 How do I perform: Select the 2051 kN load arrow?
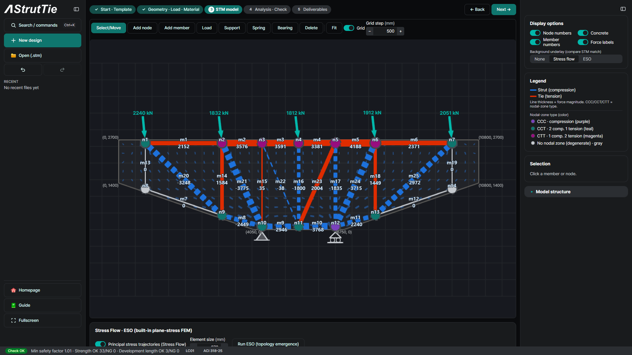tap(451, 127)
